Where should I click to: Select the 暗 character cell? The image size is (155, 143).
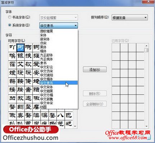[36, 90]
